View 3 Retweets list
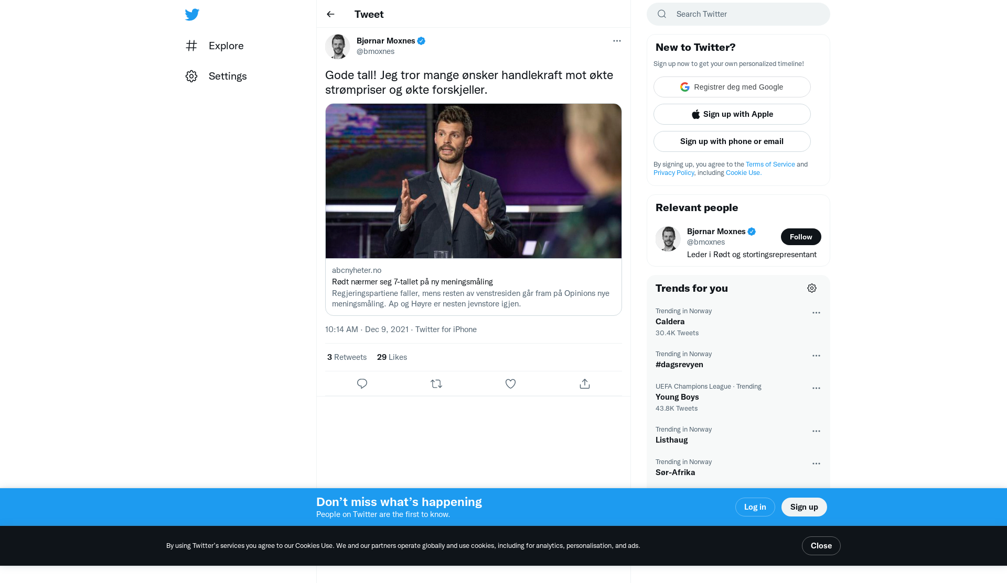Viewport: 1007px width, 583px height. 347,357
